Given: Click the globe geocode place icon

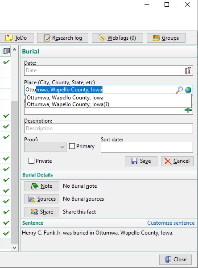Looking at the screenshot, I should click(x=188, y=90).
